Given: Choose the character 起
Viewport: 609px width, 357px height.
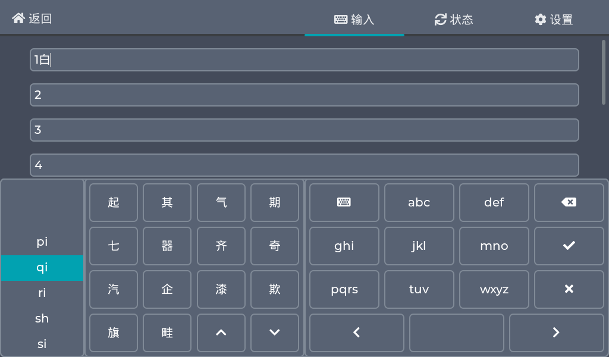Looking at the screenshot, I should tap(114, 202).
